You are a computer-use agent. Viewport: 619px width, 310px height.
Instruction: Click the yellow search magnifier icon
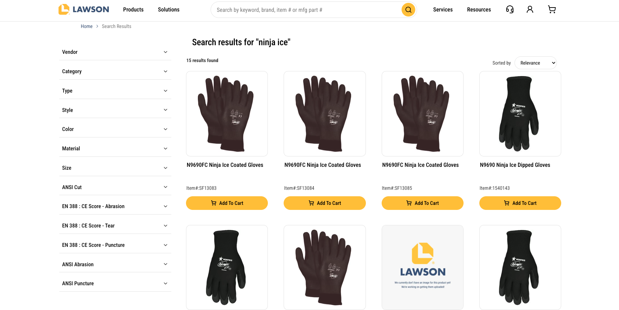click(x=408, y=10)
